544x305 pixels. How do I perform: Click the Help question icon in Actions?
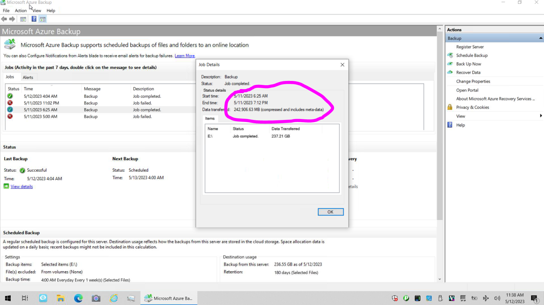(x=450, y=125)
